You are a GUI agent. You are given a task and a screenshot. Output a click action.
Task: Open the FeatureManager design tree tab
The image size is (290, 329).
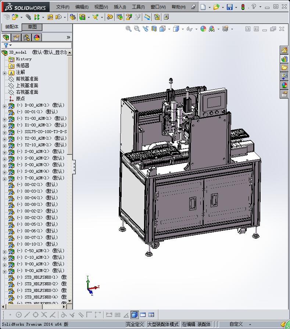click(6, 37)
